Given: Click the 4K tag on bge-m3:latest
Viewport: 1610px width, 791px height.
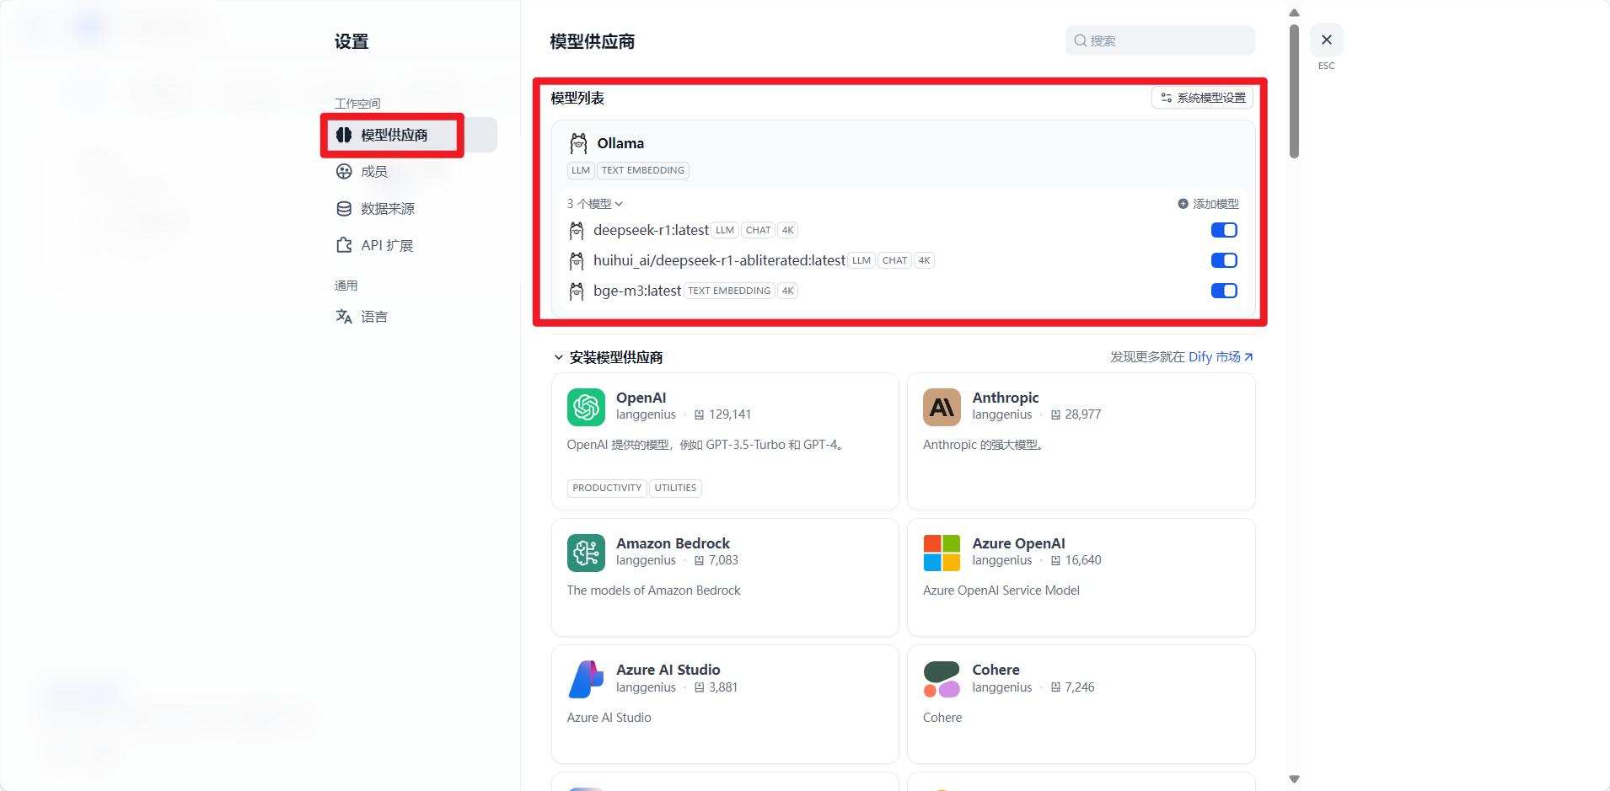Looking at the screenshot, I should 787,291.
